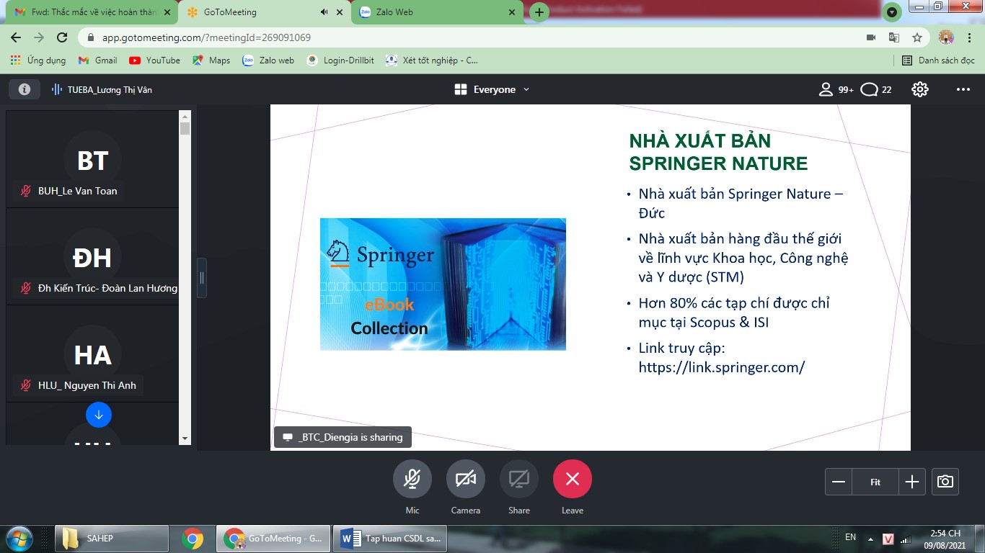Screen dimensions: 985x553
Task: Select ĐH attendee avatar tile
Action: [92, 257]
